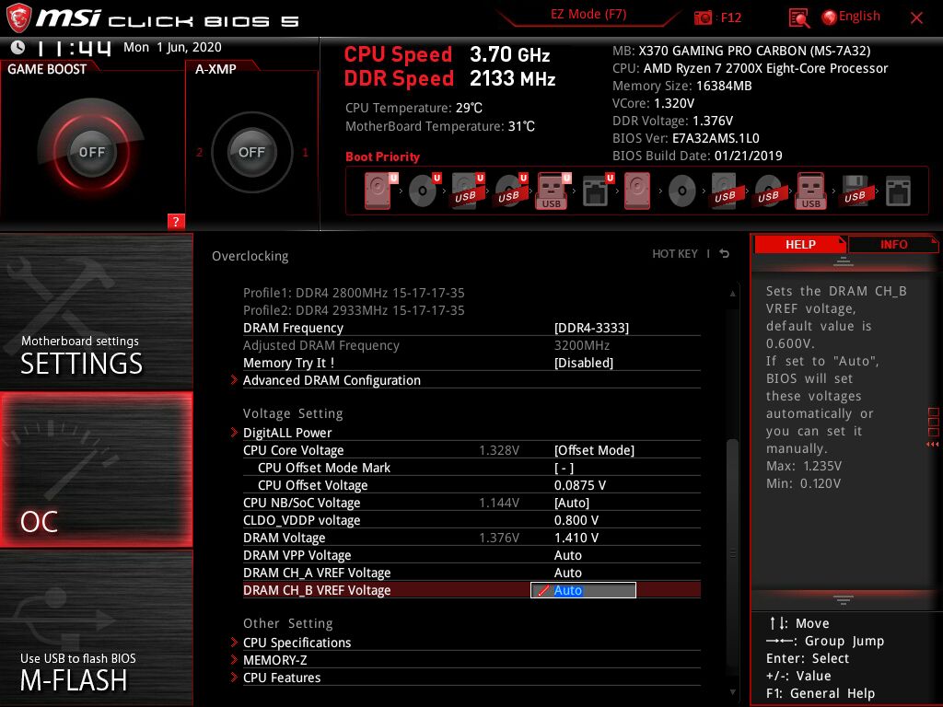
Task: Click the date Mon 1 Jun, 2020
Action: click(x=172, y=48)
